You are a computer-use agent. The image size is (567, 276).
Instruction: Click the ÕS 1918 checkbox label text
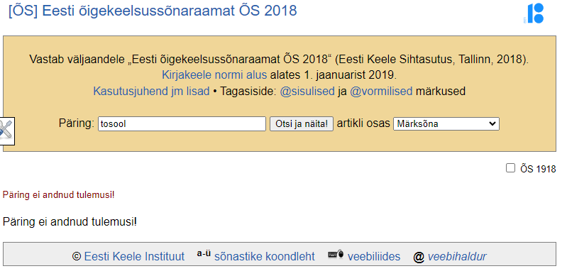pyautogui.click(x=538, y=169)
